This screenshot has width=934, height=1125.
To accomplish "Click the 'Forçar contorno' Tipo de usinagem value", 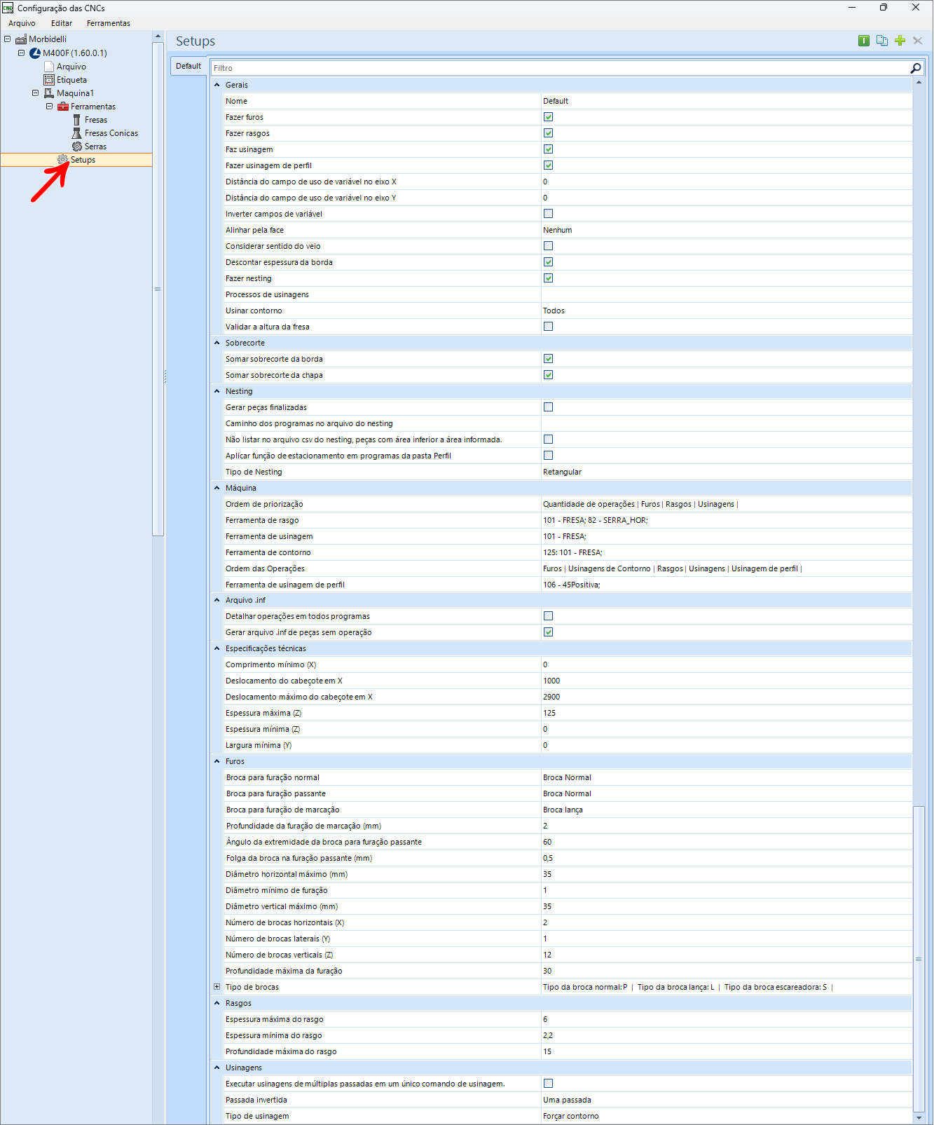I will (571, 1116).
